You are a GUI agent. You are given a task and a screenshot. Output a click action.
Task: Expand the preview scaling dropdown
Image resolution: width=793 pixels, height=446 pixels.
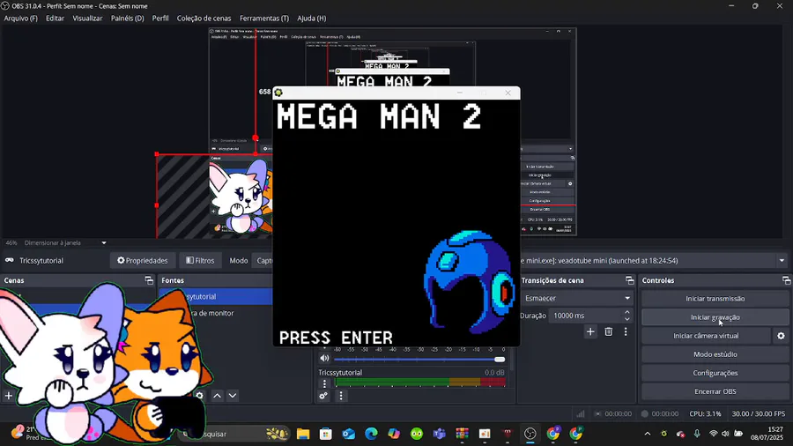click(104, 243)
